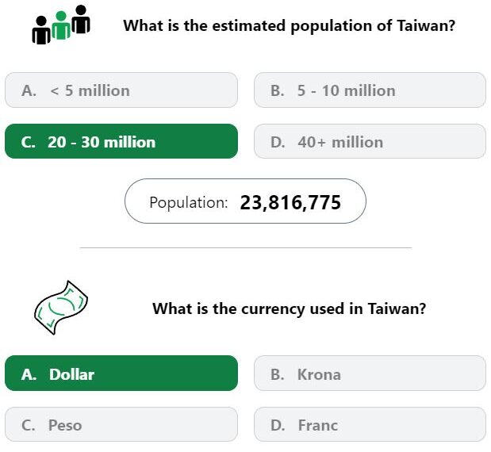
Task: Click the 'Population:' label
Action: tap(189, 202)
